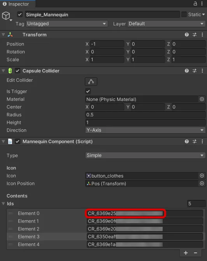207x261 pixels.
Task: Toggle the Is Trigger checkbox
Action: pyautogui.click(x=88, y=91)
